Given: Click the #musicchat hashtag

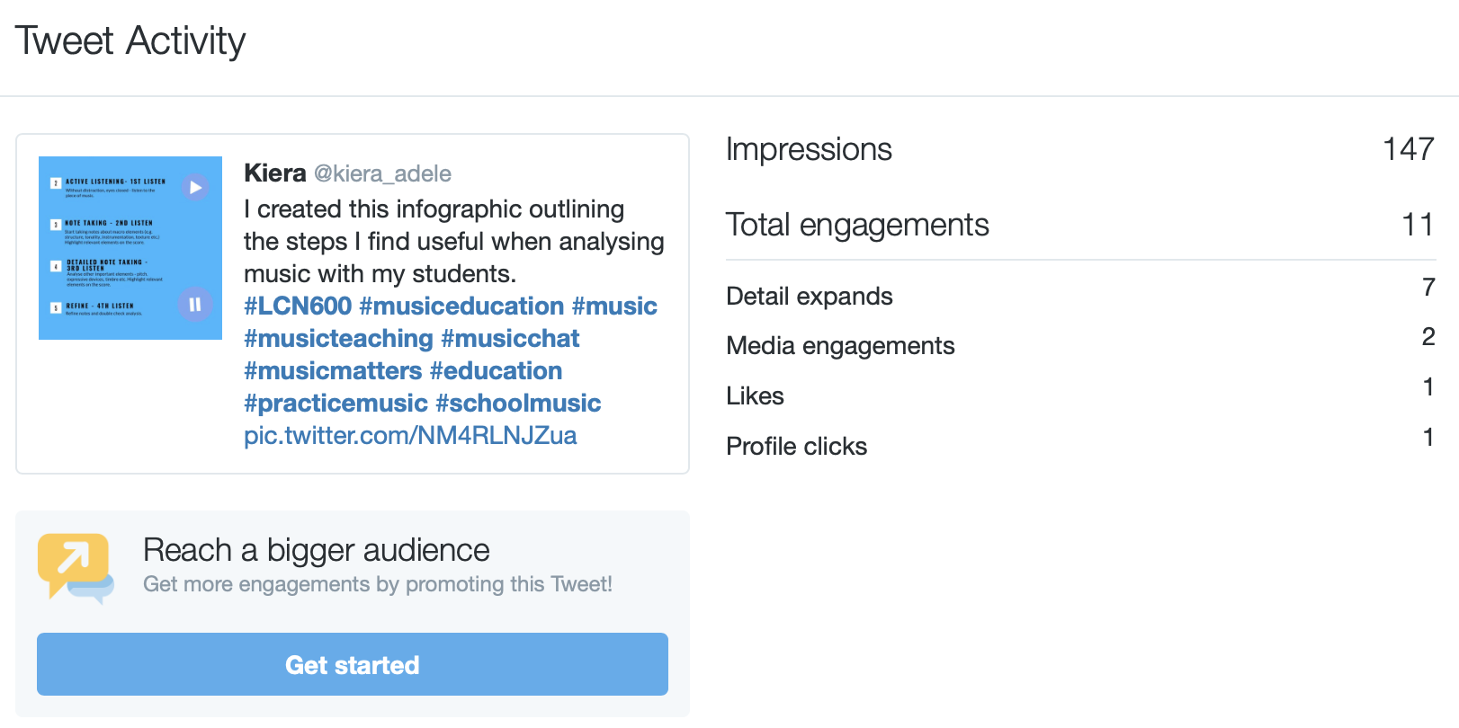Looking at the screenshot, I should coord(510,339).
